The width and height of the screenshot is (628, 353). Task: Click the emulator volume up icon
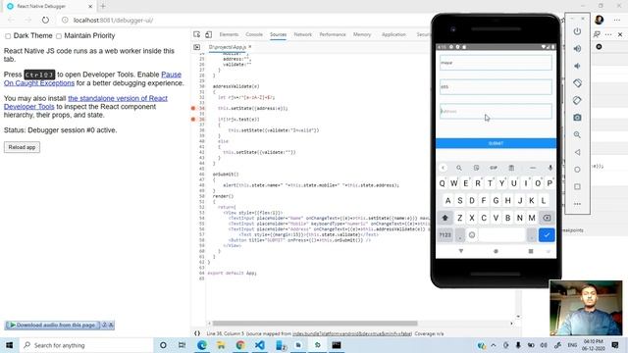pos(577,49)
